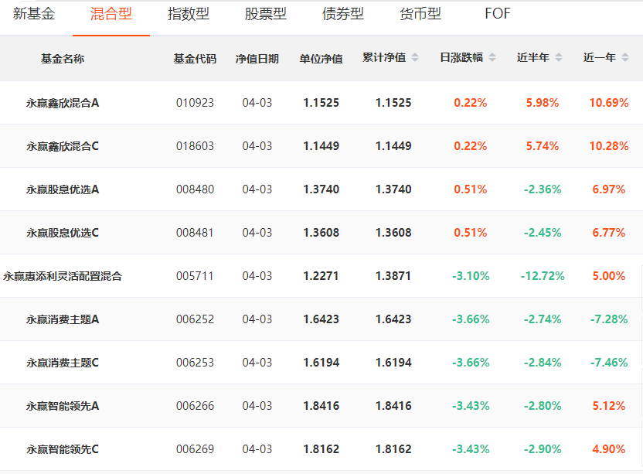Switch to the 股票型 tab

(266, 14)
